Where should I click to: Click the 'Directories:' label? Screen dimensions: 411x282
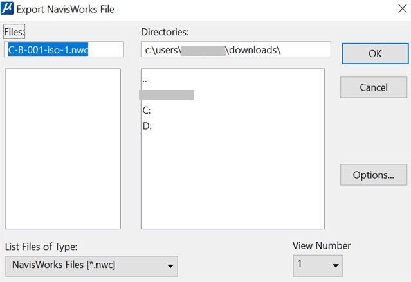pos(165,31)
